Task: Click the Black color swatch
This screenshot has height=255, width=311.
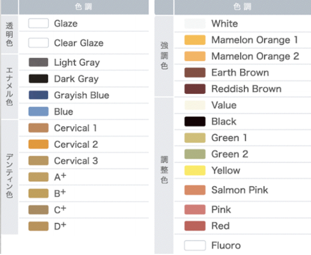Action: pyautogui.click(x=195, y=121)
